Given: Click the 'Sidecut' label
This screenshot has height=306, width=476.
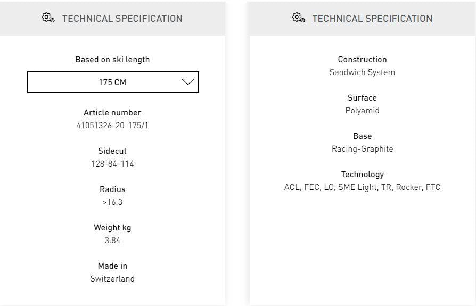Looking at the screenshot, I should (x=112, y=151).
